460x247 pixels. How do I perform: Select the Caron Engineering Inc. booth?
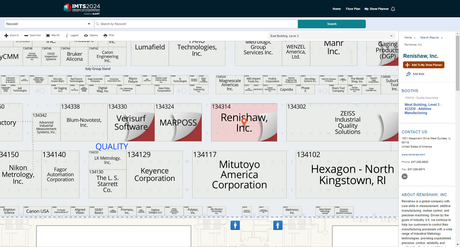[x=107, y=56]
